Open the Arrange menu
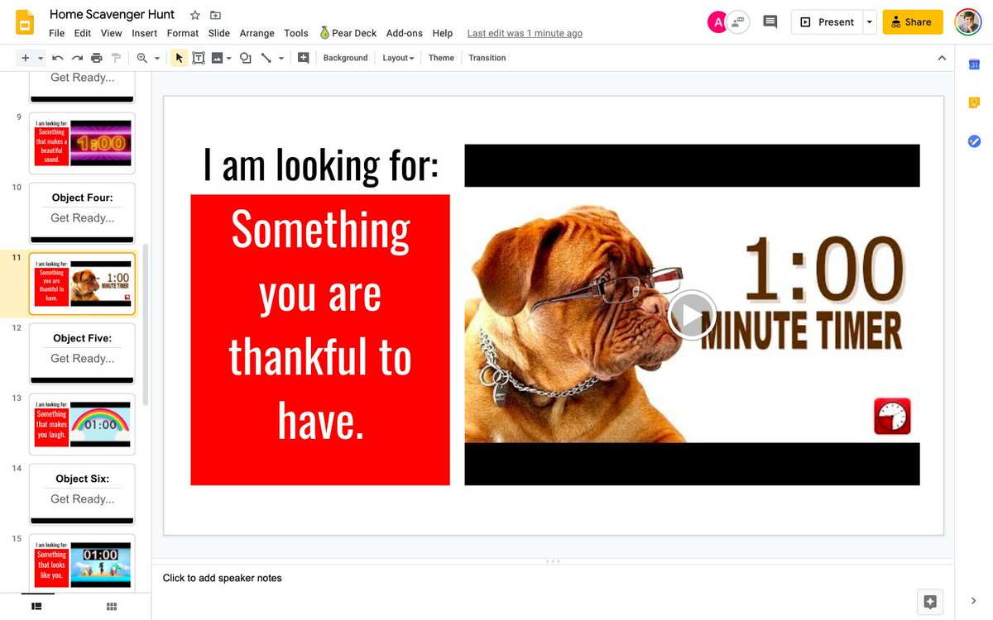 click(x=257, y=33)
